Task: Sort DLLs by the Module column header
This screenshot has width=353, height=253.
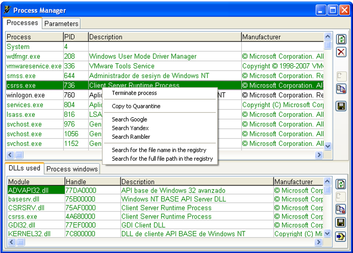Action: tap(36, 181)
